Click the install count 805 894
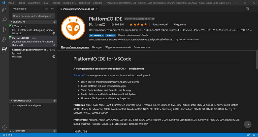Viewport: 258px width, 137px height. point(117,25)
